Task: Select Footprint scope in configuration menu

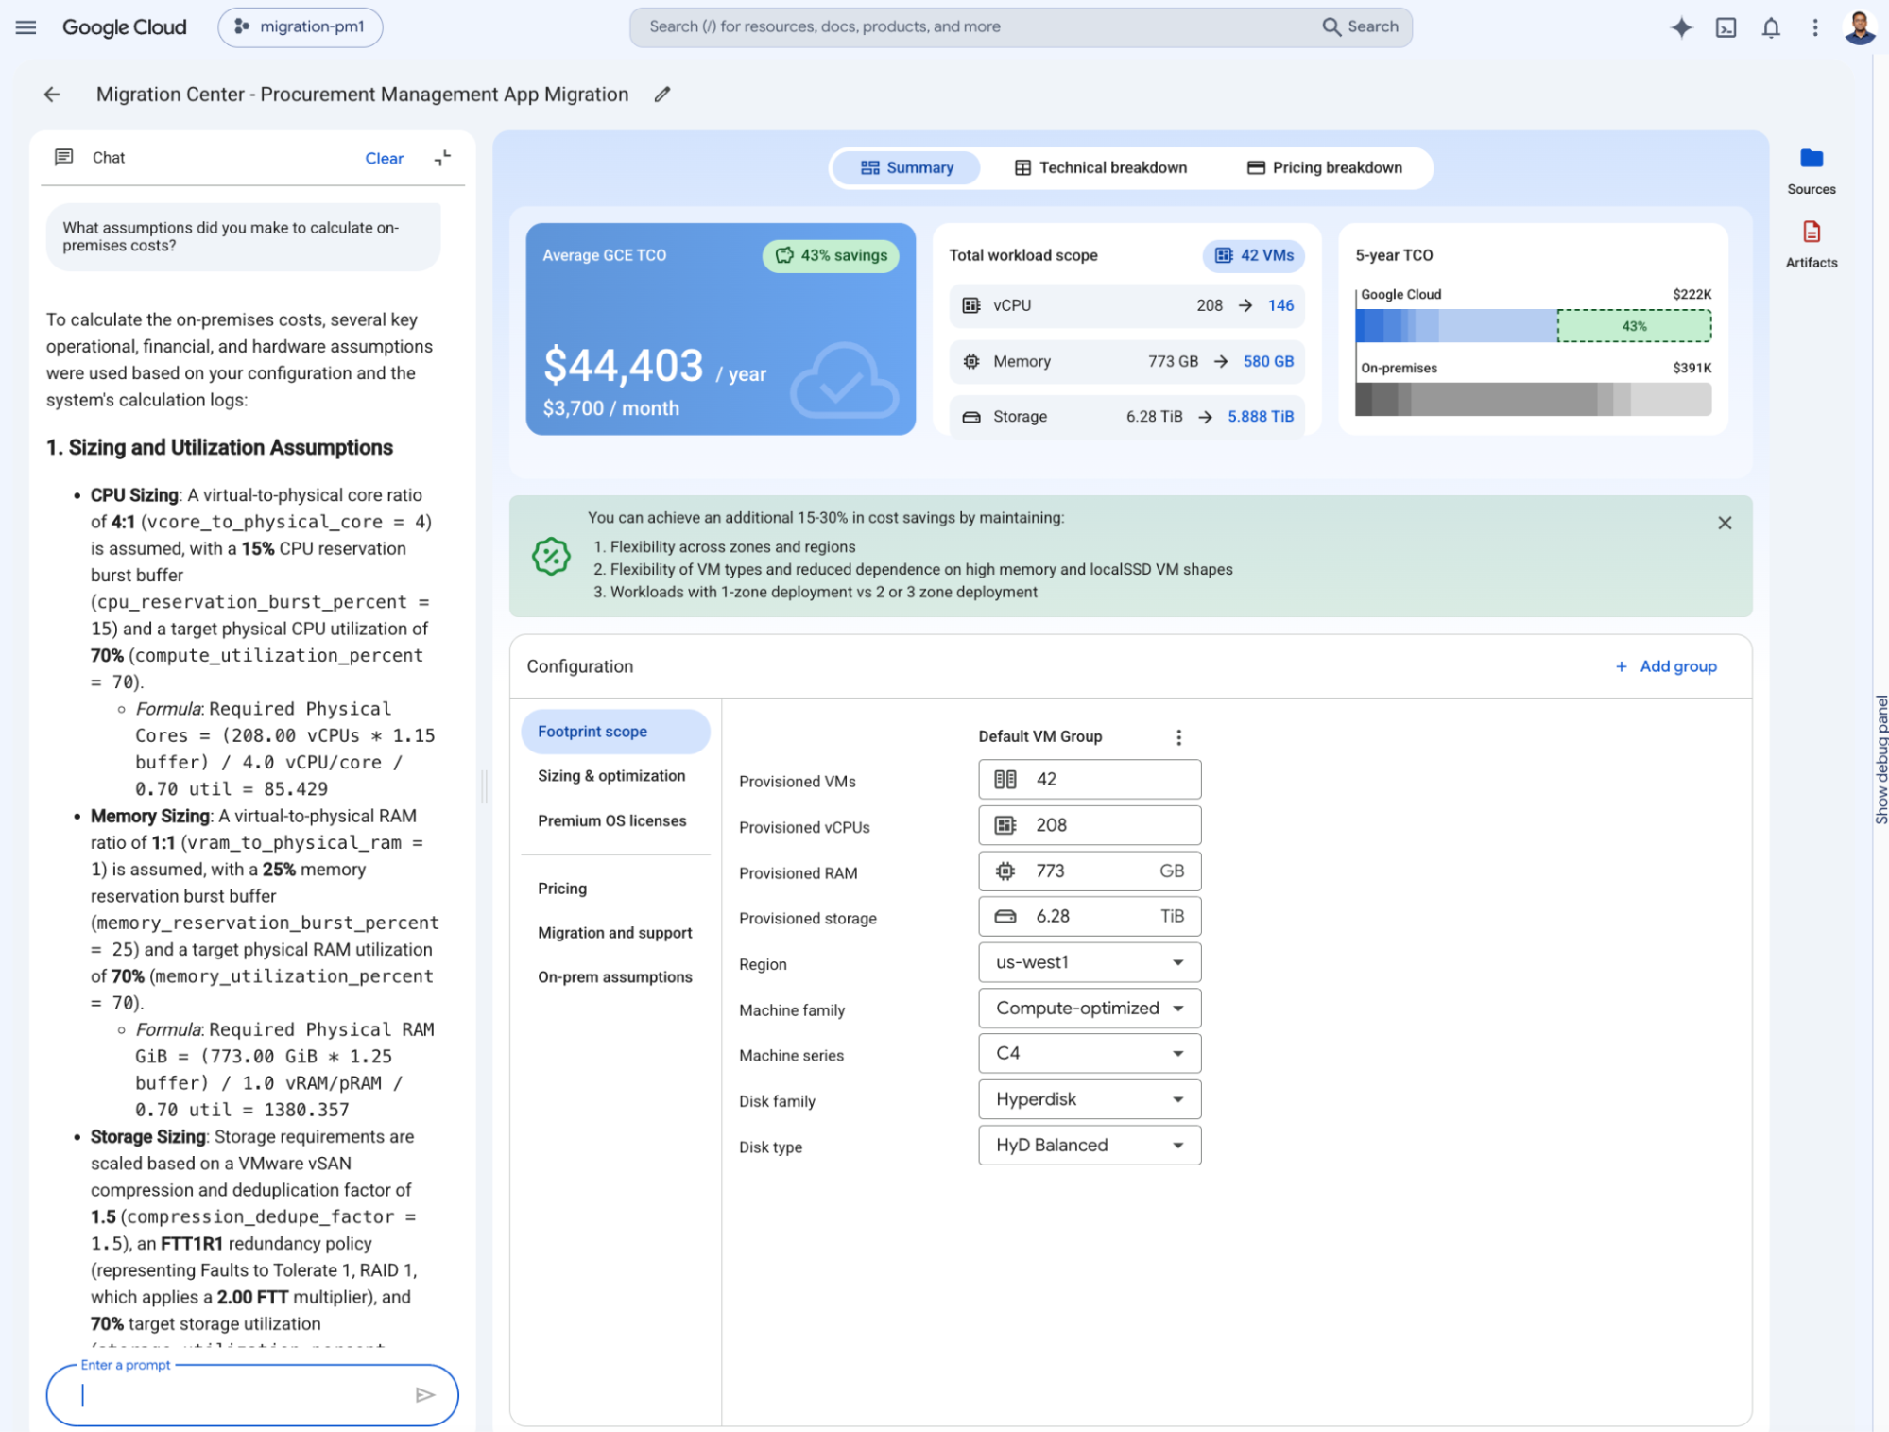Action: pos(615,732)
